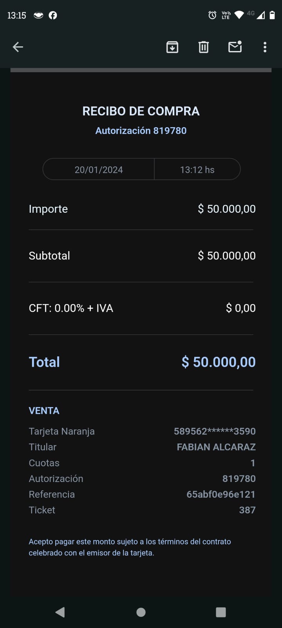Archive this email

click(x=172, y=47)
